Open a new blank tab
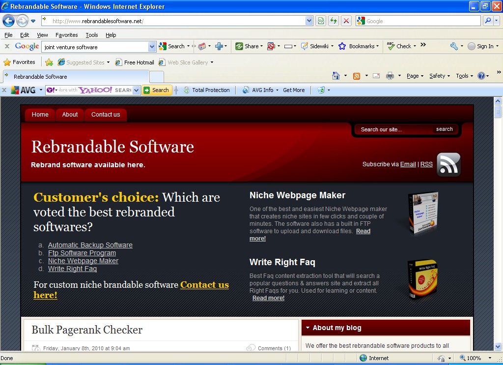This screenshot has width=503, height=365. pos(157,77)
